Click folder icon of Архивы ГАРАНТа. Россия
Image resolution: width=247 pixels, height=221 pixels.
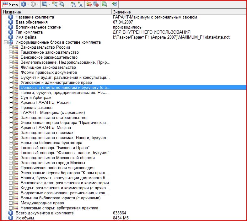[16, 103]
